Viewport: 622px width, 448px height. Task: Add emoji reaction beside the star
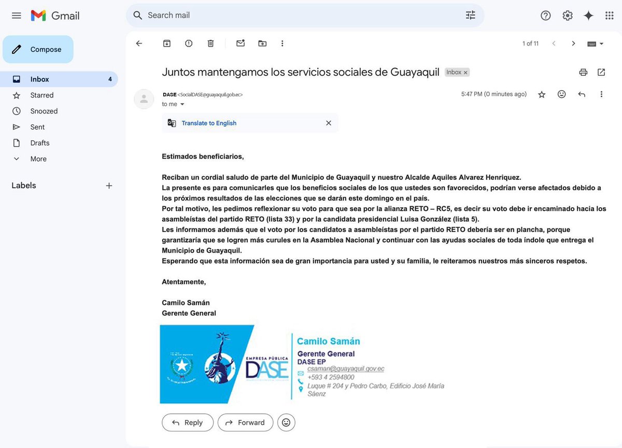[561, 94]
